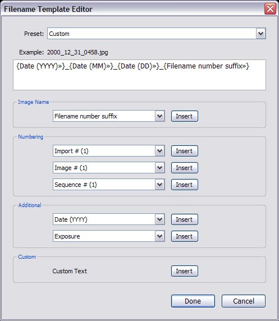Image resolution: width=279 pixels, height=321 pixels.
Task: Open the Exposure dropdown
Action: coord(109,236)
